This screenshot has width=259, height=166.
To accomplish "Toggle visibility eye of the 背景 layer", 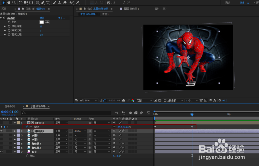I will click(x=1, y=152).
